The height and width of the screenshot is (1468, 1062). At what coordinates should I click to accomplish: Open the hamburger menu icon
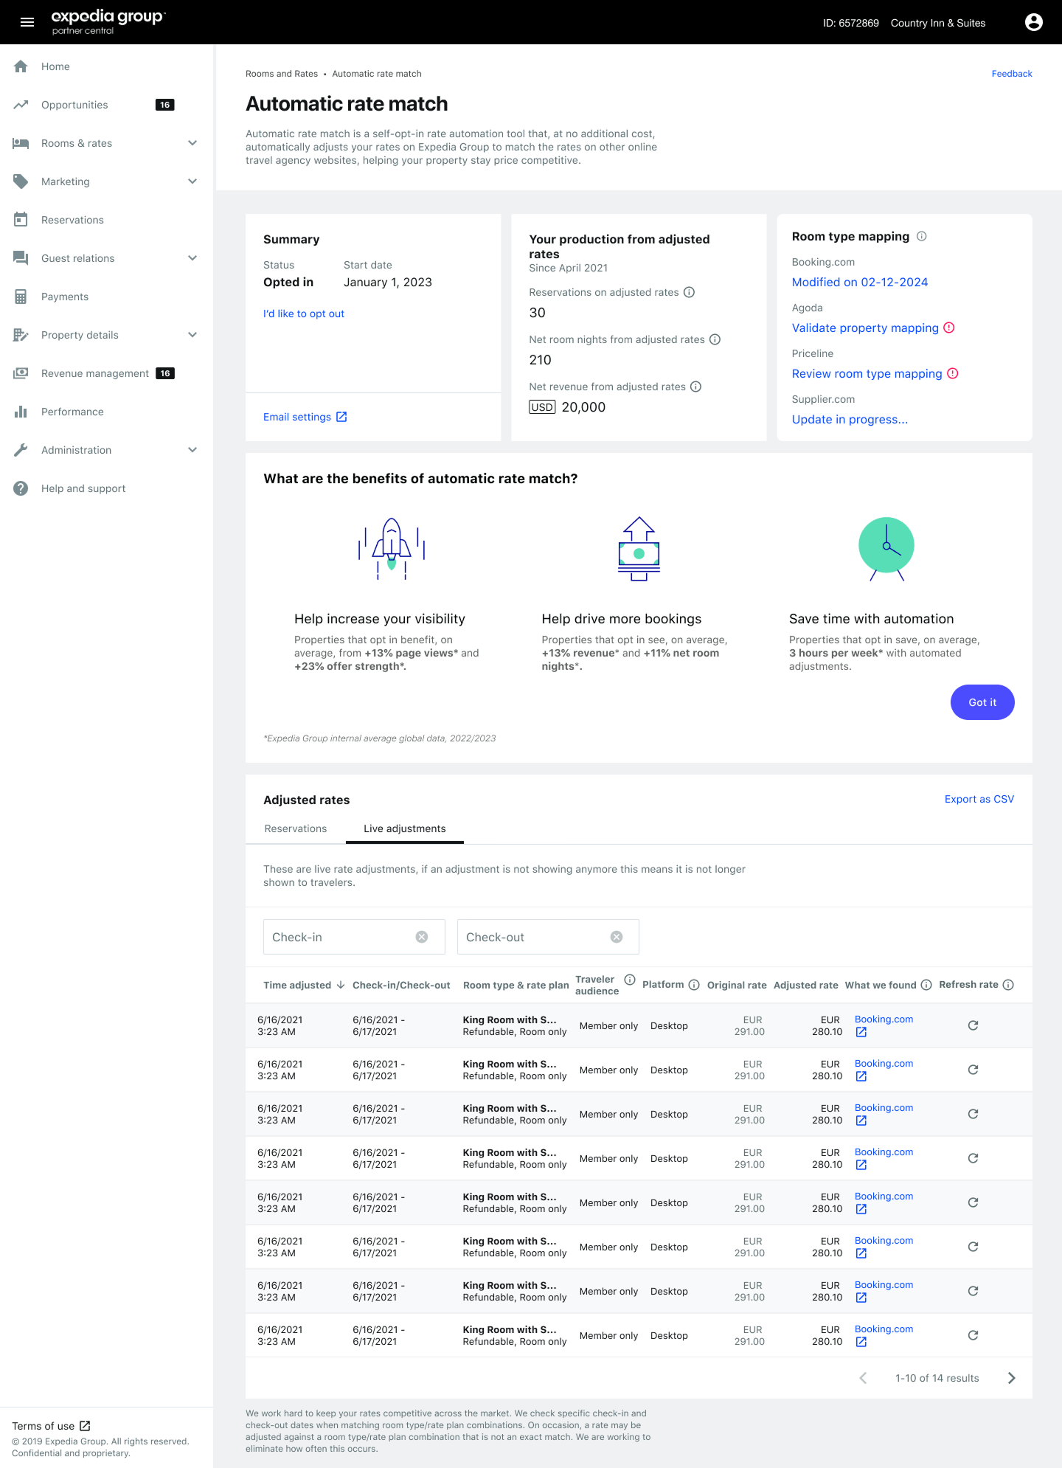coord(27,22)
